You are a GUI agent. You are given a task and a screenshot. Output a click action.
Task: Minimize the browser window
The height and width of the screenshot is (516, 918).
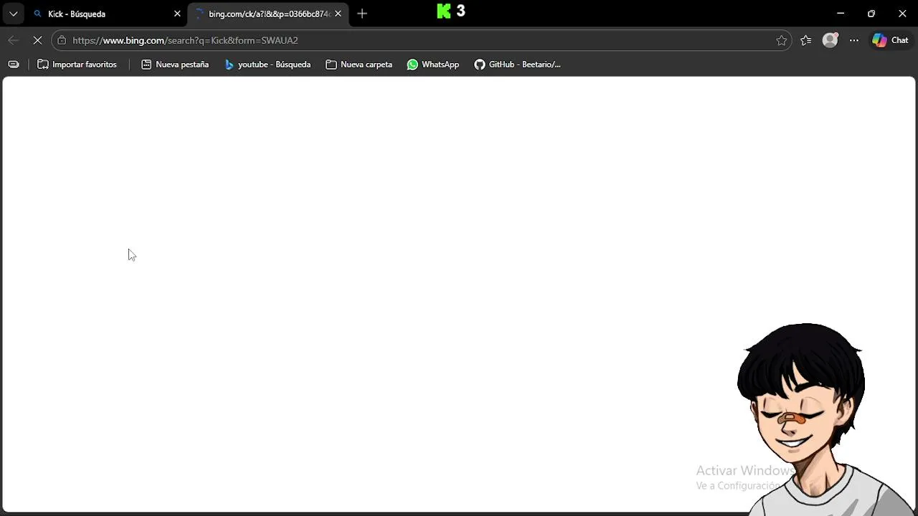[841, 14]
